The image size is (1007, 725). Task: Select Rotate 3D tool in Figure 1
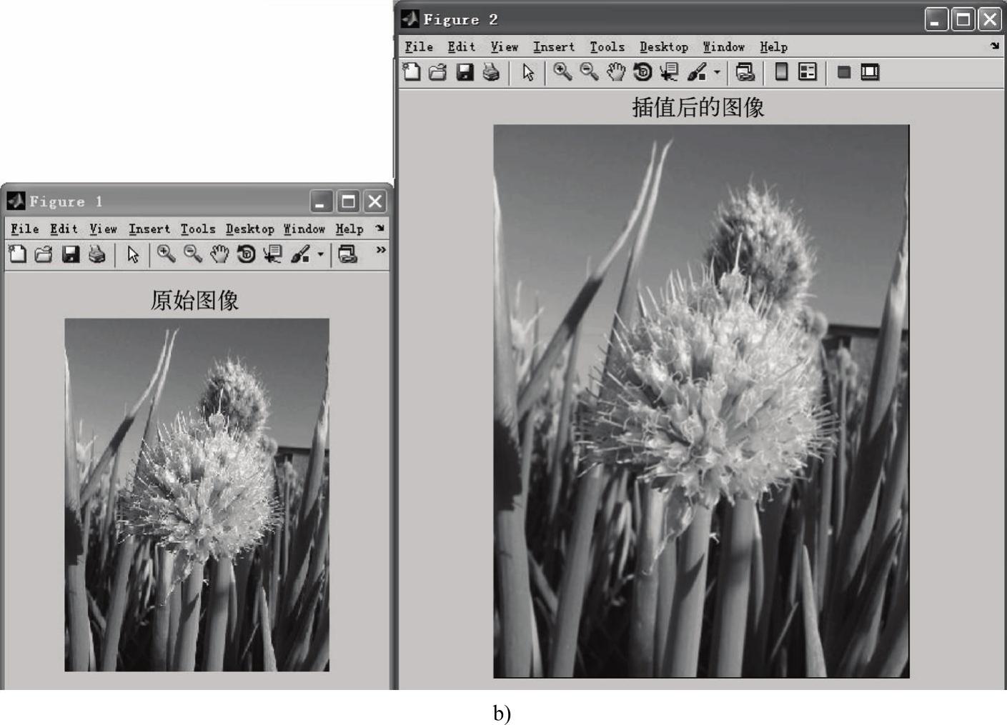(246, 254)
